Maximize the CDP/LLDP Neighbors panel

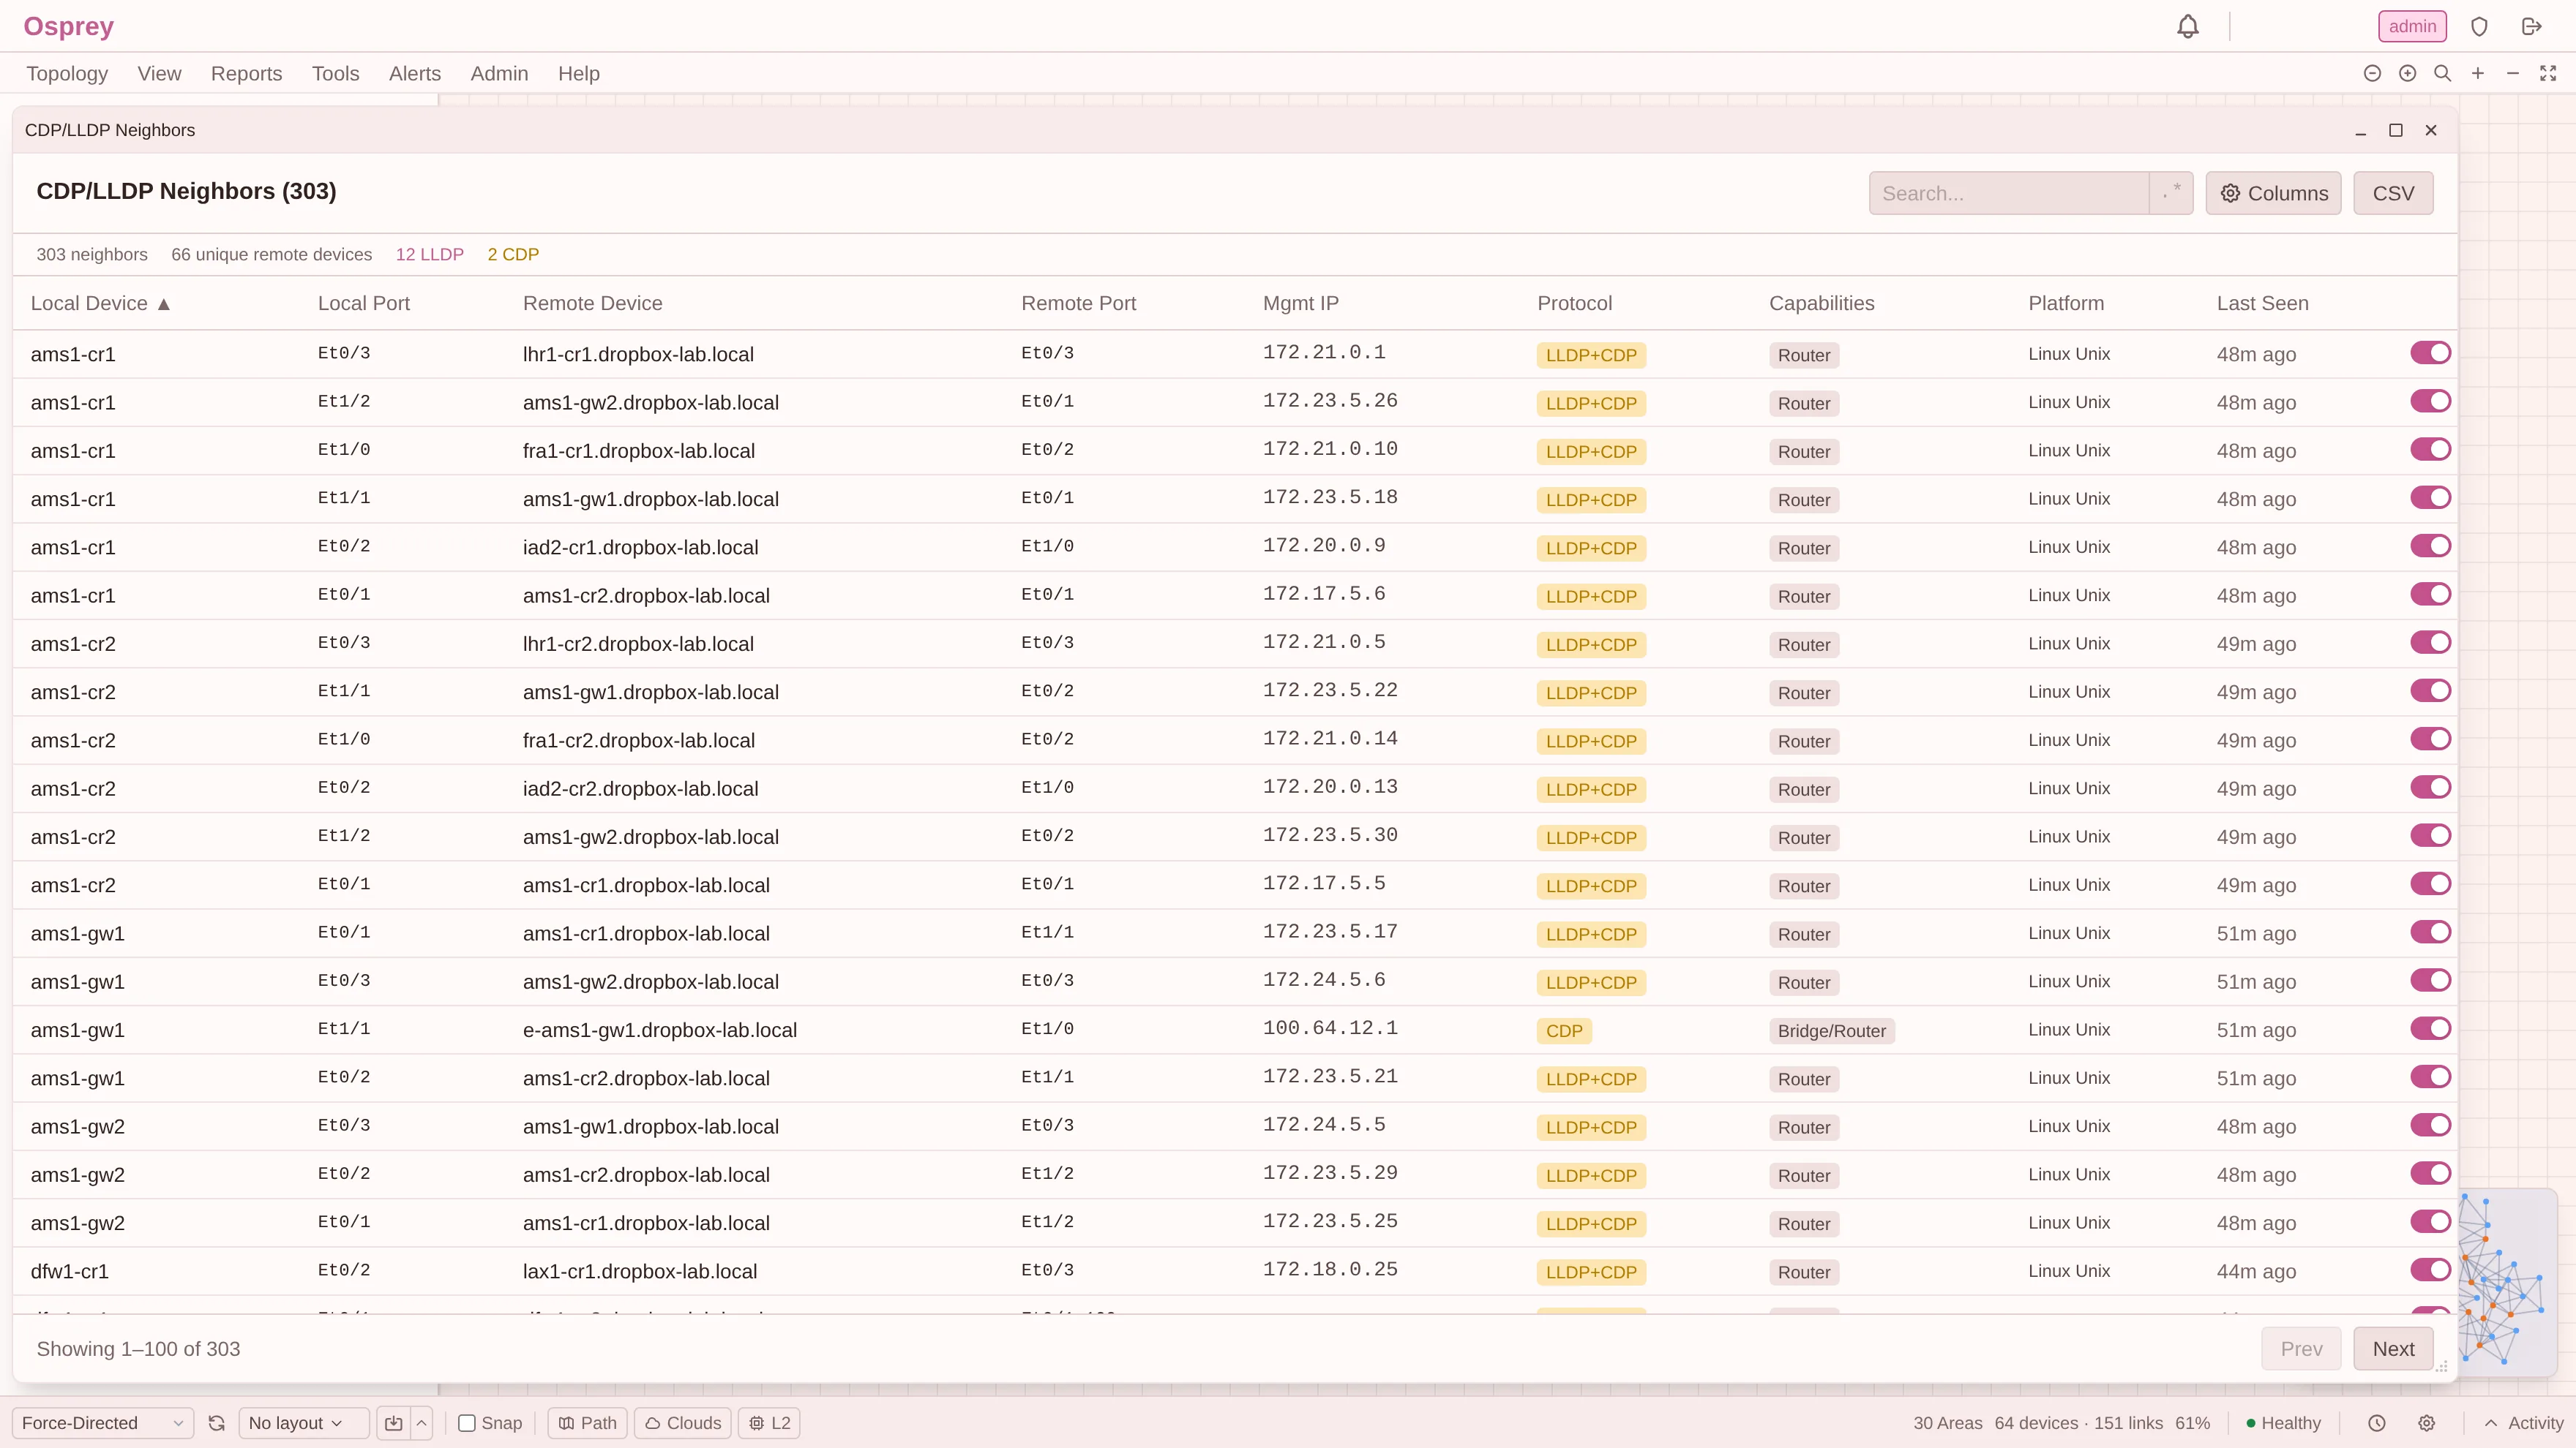pos(2396,131)
